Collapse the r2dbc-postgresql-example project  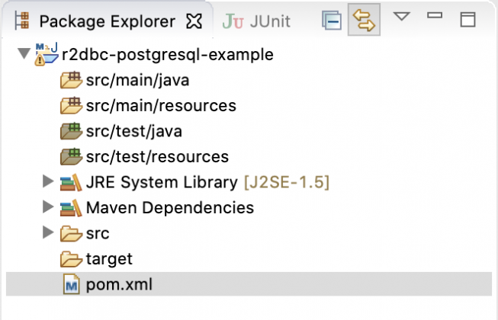coord(23,55)
